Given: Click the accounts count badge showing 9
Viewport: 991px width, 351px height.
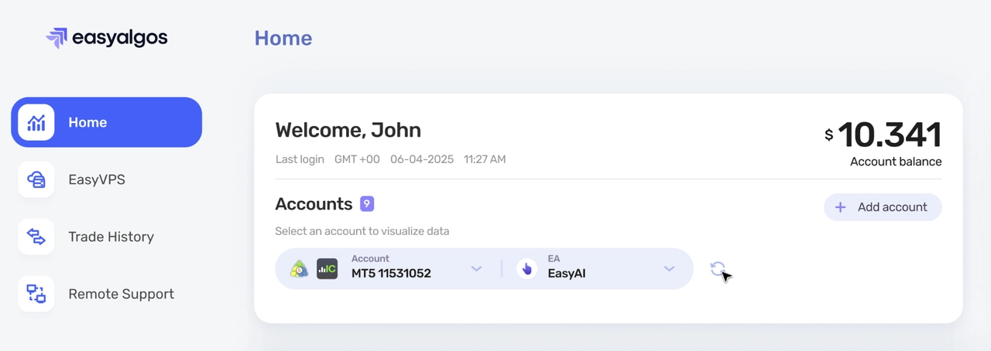Looking at the screenshot, I should 367,204.
